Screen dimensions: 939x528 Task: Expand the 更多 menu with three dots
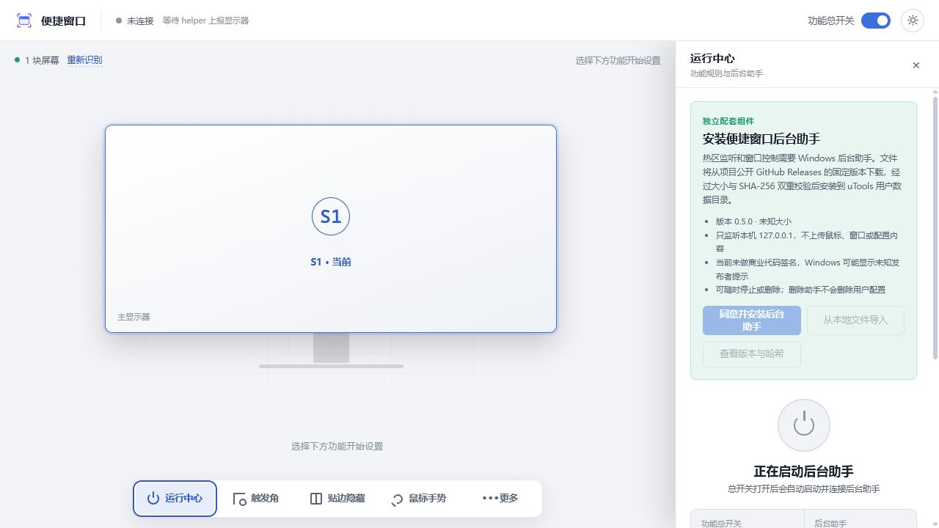500,499
